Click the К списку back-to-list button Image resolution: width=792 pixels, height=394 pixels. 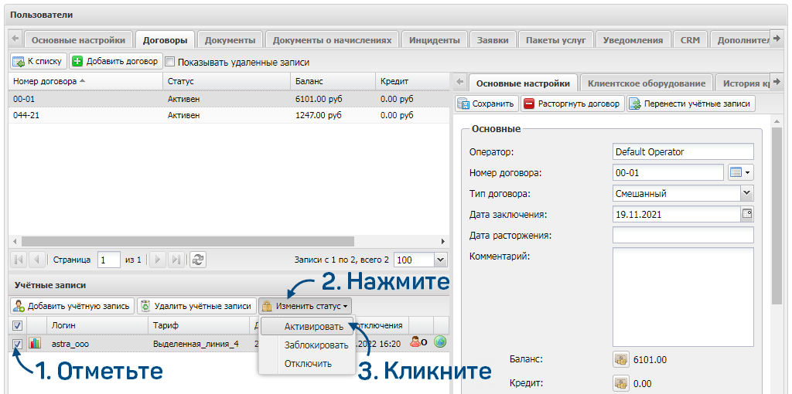39,62
